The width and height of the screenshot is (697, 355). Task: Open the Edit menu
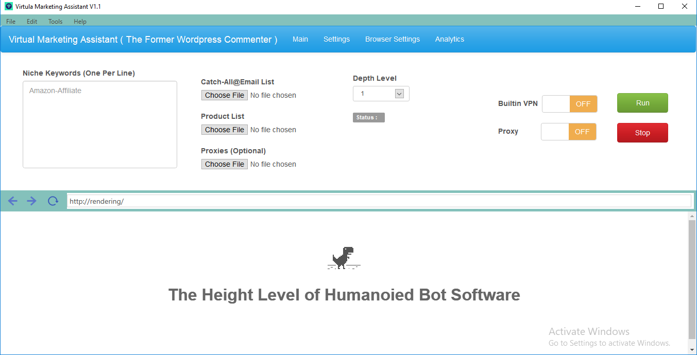(31, 21)
